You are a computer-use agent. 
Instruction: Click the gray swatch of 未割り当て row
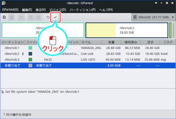click(30, 65)
